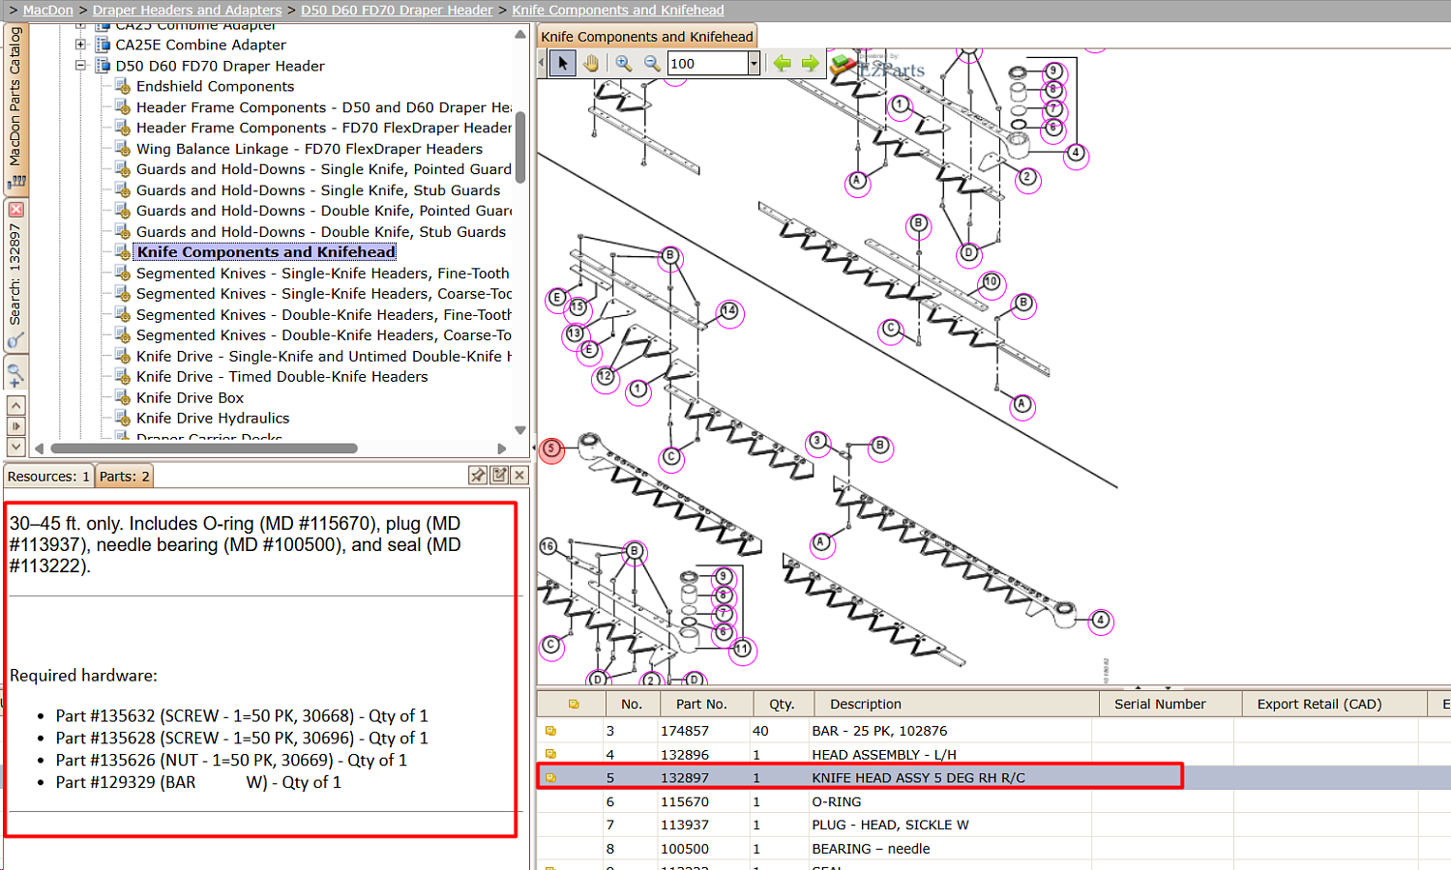Select part 113937 PLUG row
The height and width of the screenshot is (870, 1451).
tap(993, 826)
